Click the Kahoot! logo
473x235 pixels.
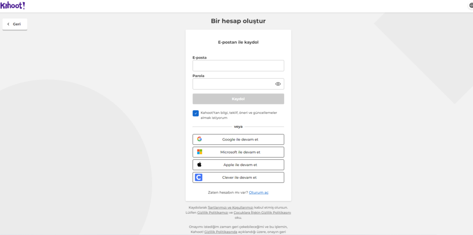[x=12, y=6]
